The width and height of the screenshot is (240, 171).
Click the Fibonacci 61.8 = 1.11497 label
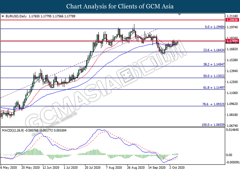(x=214, y=88)
